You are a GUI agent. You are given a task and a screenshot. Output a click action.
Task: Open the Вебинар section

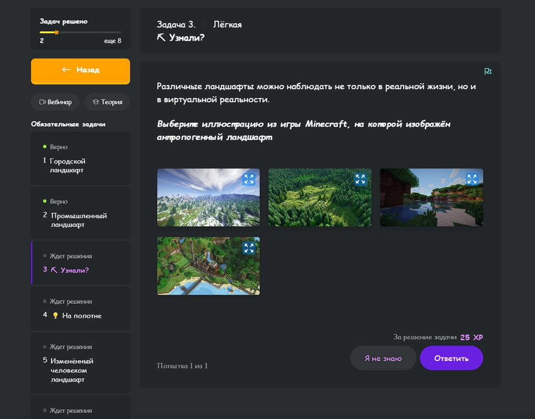55,102
